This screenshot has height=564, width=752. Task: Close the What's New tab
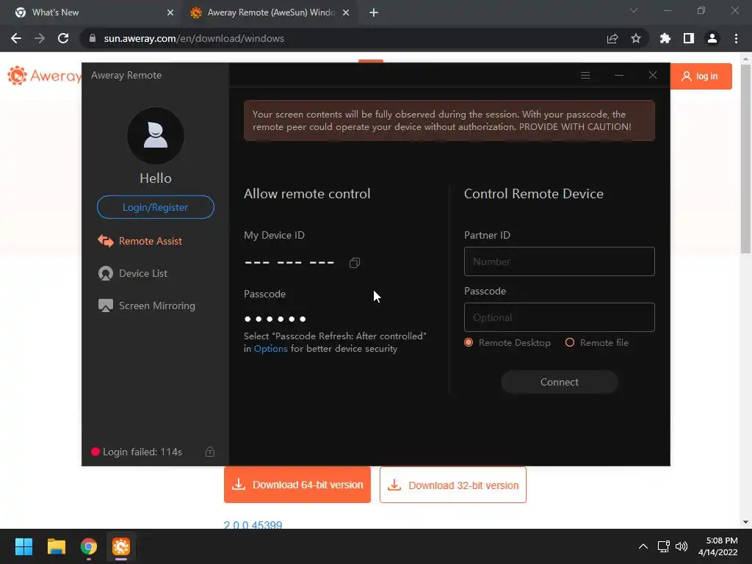pos(170,12)
